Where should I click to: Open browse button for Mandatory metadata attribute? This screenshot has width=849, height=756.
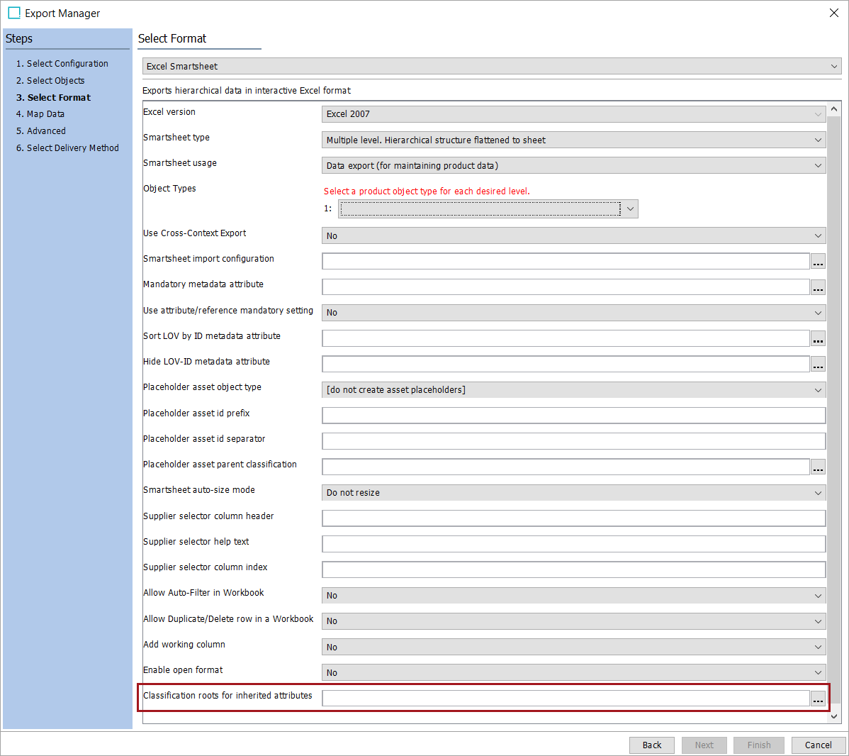[x=818, y=287]
